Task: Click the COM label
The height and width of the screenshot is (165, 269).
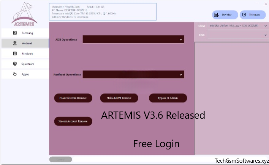Action: (202, 26)
